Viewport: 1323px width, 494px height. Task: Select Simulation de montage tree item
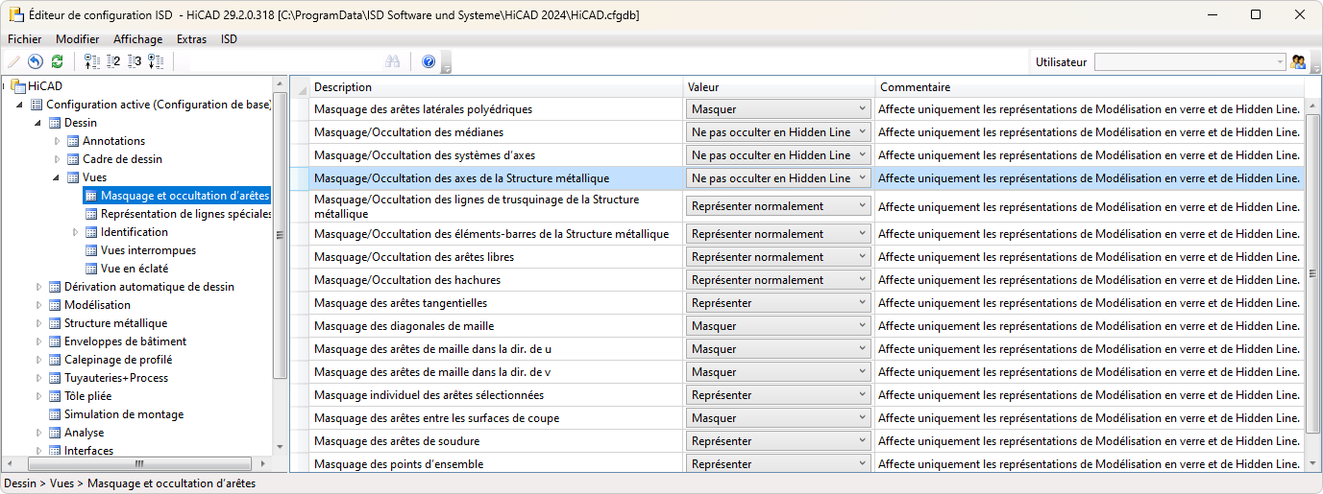click(124, 414)
